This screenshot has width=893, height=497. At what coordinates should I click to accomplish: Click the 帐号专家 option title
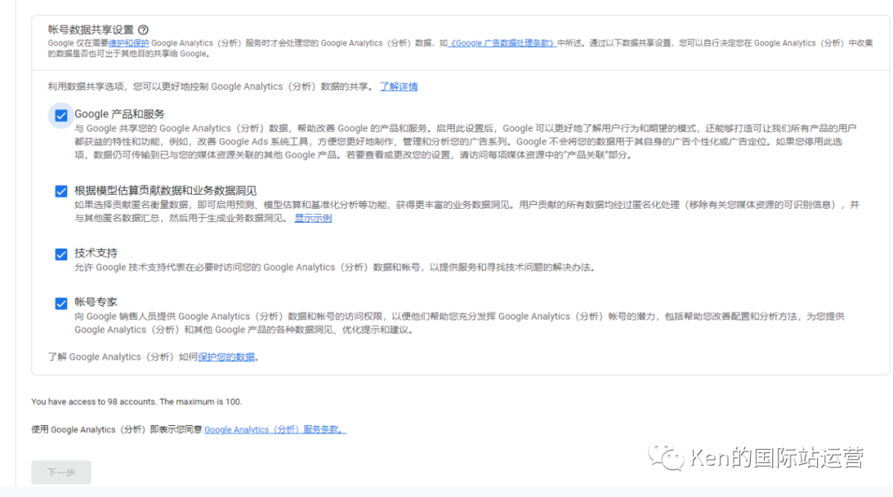[x=96, y=301]
